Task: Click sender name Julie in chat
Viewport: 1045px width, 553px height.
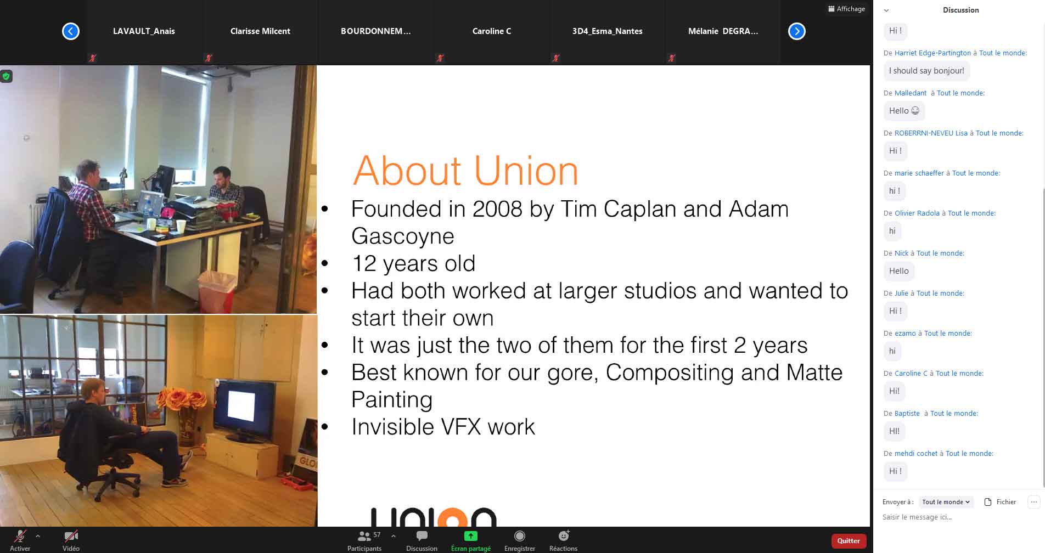Action: tap(901, 294)
